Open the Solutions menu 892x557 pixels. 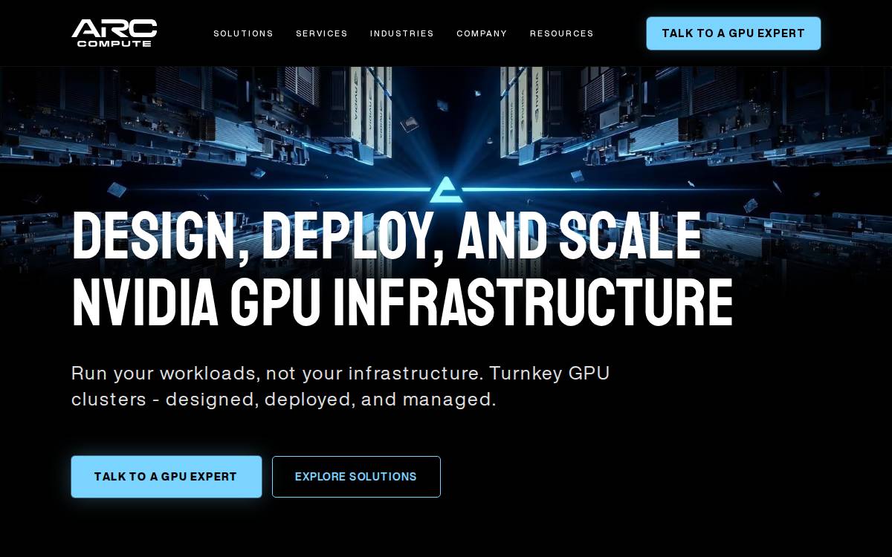tap(243, 33)
